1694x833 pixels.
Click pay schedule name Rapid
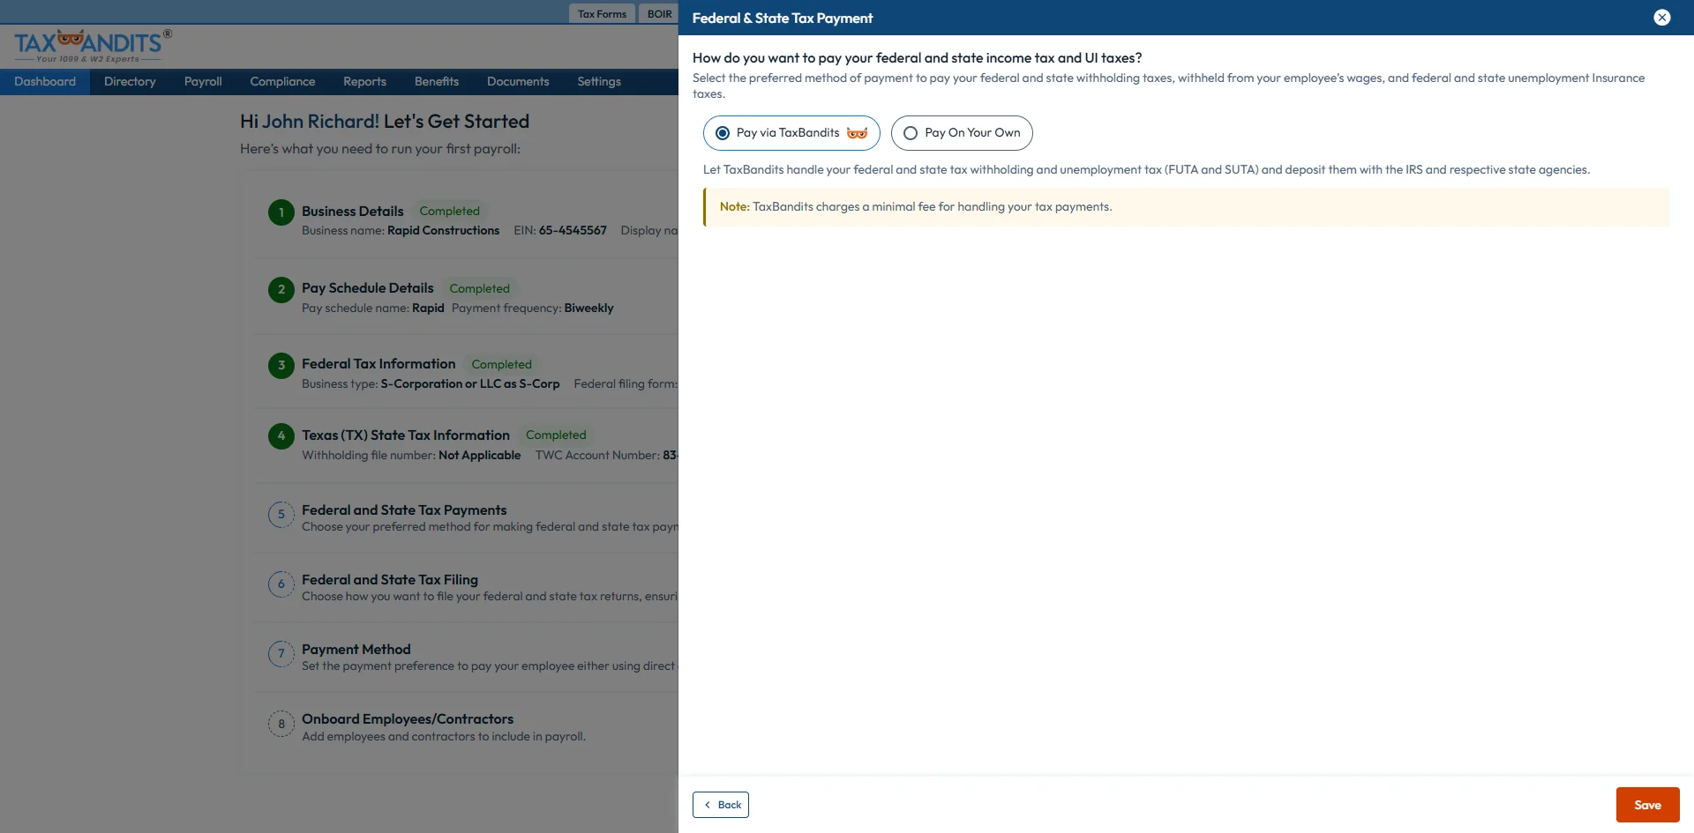(428, 309)
